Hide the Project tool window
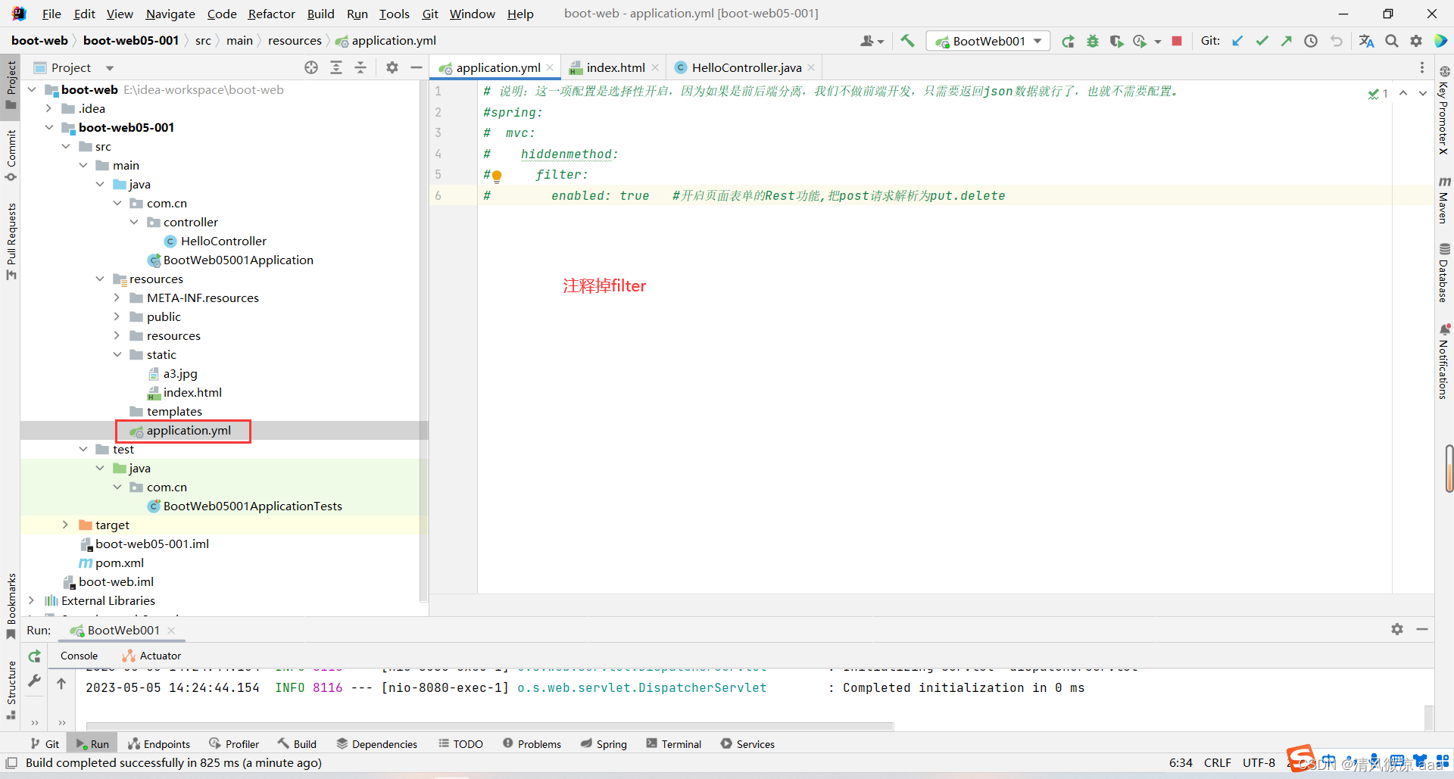The width and height of the screenshot is (1454, 779). point(416,67)
